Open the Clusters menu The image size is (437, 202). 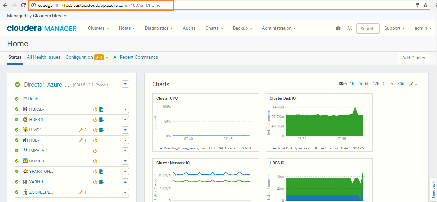pyautogui.click(x=98, y=28)
